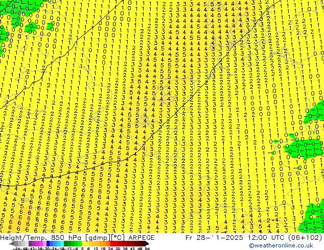The image size is (324, 250).
Task: Click the '(06+102)' run label
Action: click(x=305, y=238)
